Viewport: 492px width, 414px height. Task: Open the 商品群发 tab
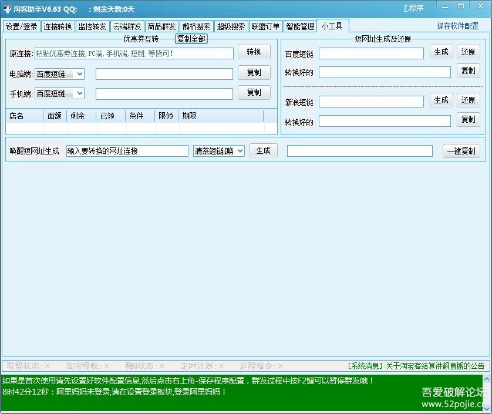161,26
